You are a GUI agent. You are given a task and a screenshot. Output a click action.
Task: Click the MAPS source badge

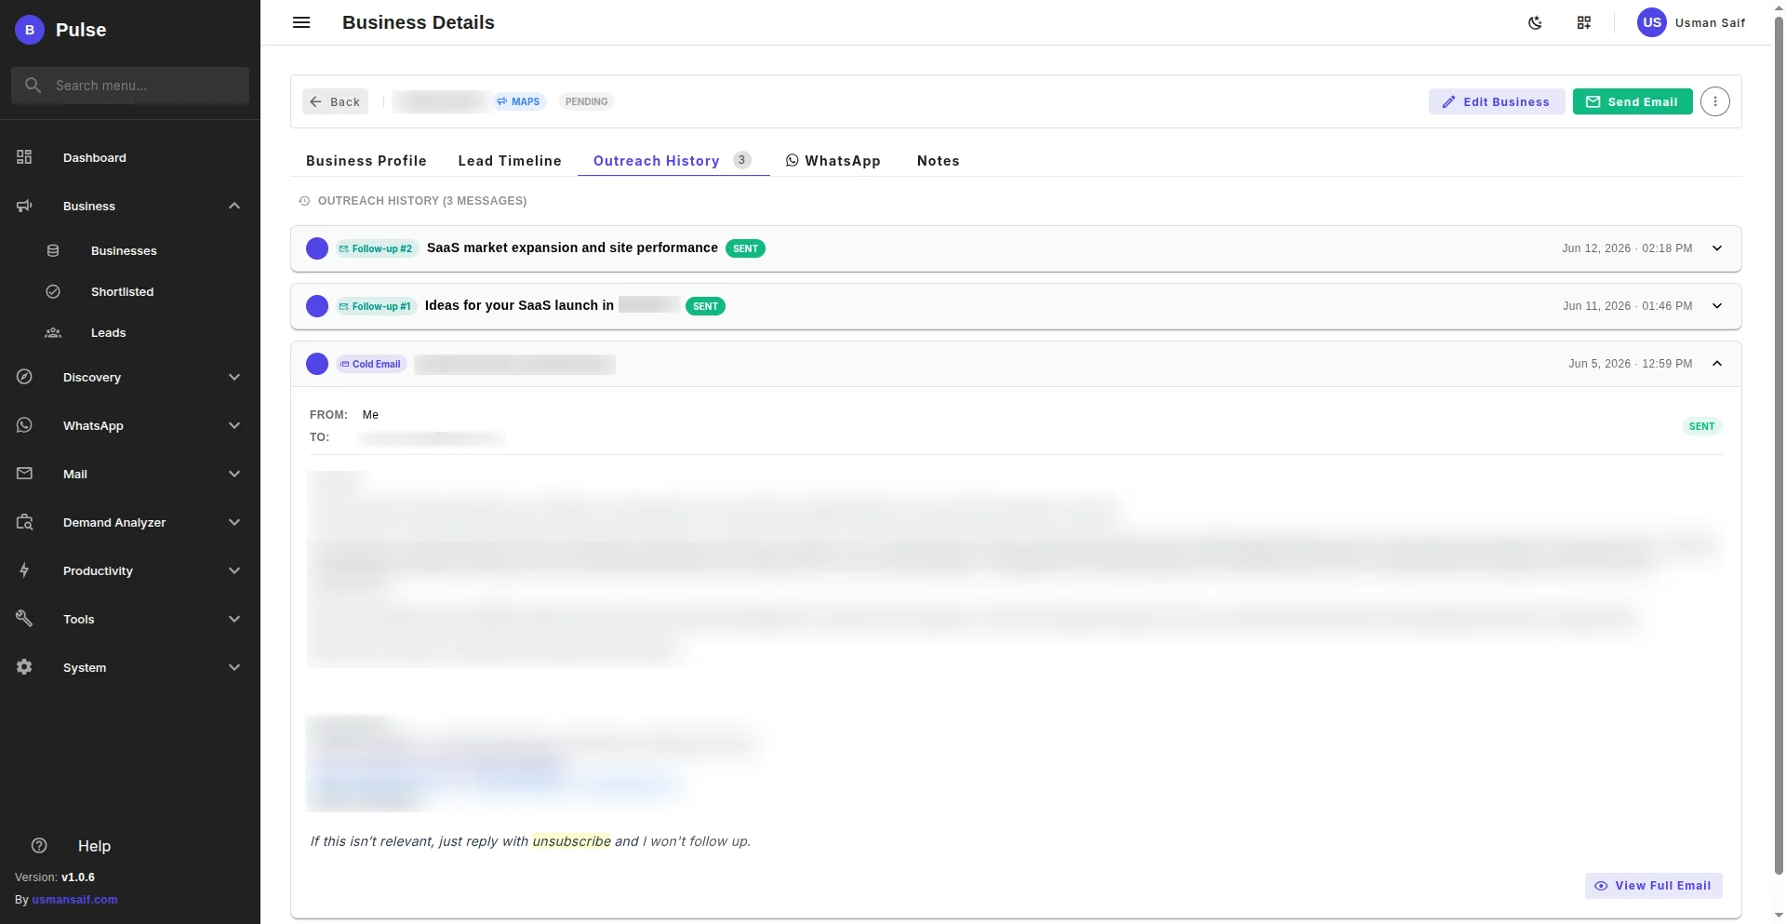[518, 101]
